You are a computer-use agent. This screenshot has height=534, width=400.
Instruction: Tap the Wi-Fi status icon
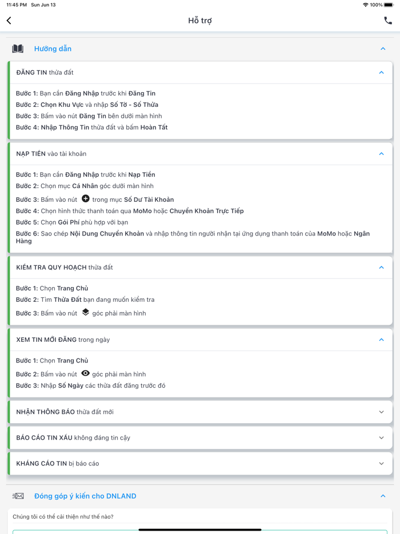click(x=365, y=5)
